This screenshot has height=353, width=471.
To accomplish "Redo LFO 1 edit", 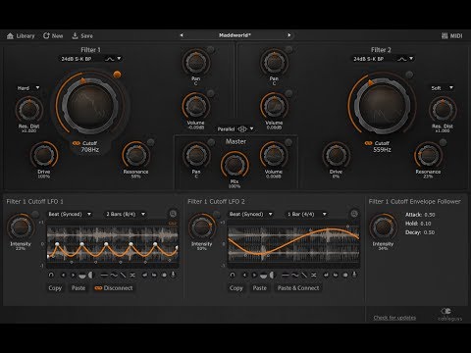I will (154, 276).
